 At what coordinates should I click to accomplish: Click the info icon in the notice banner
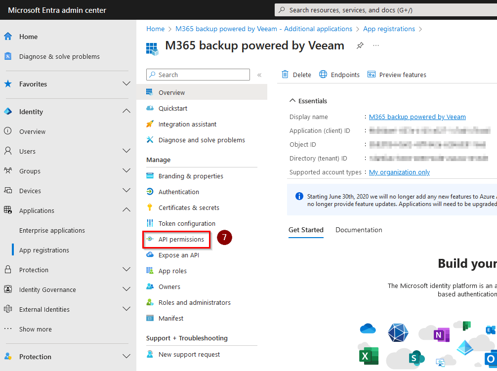(299, 196)
